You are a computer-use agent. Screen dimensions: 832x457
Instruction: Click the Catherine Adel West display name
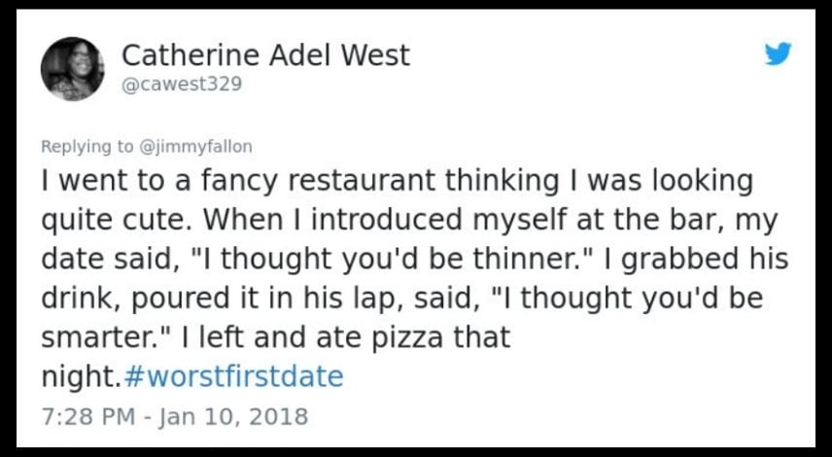[265, 55]
